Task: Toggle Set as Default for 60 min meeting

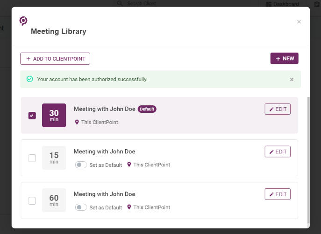Action: (81, 207)
